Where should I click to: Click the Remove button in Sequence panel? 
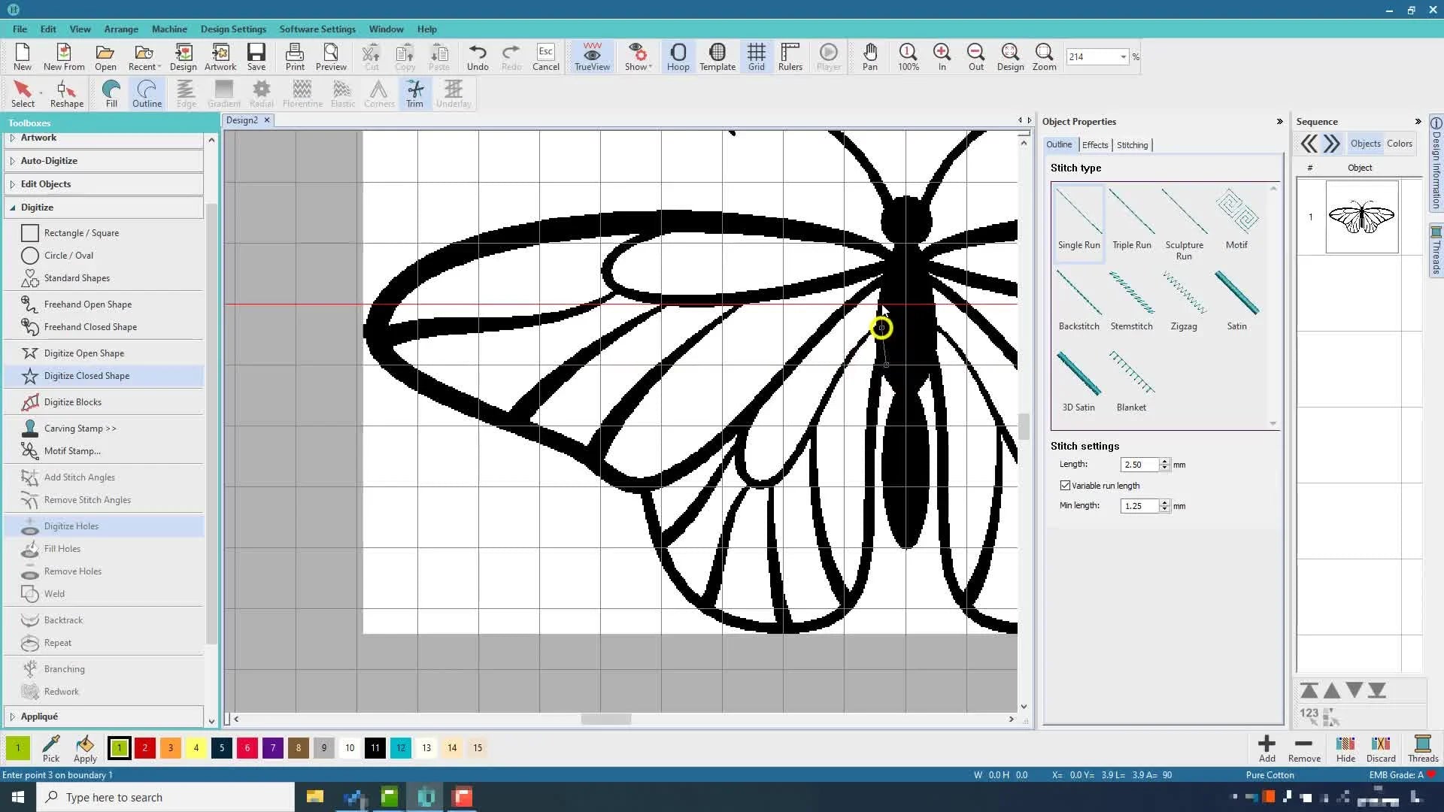pos(1303,748)
